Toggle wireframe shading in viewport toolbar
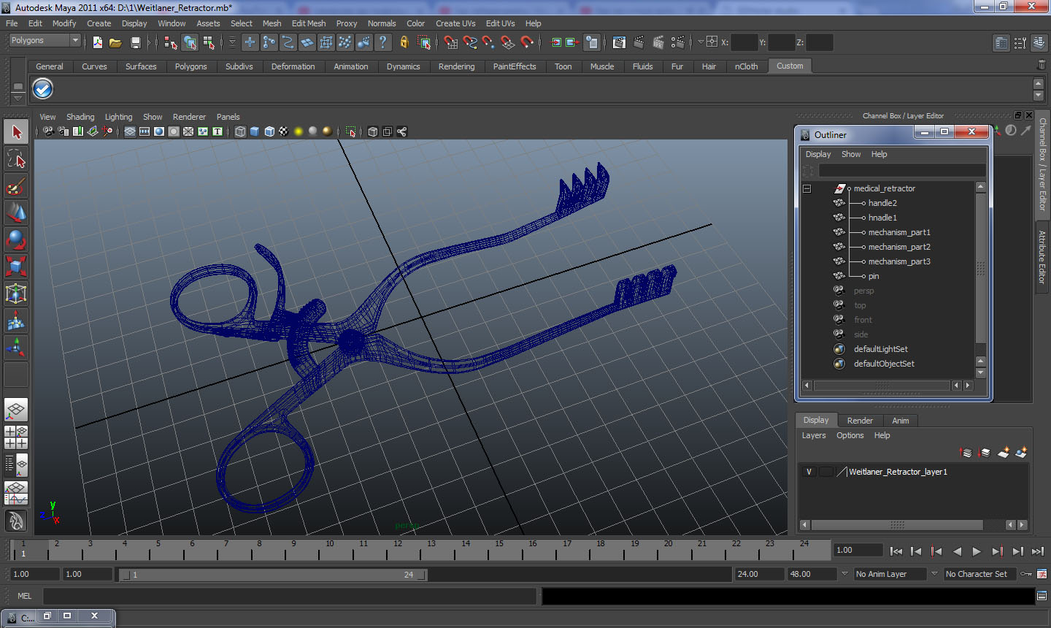 240,131
